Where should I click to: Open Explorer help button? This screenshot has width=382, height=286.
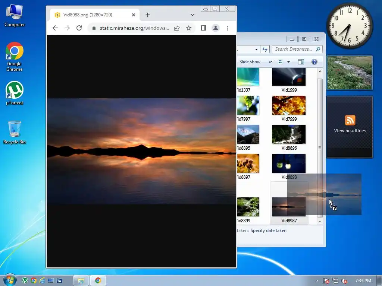(314, 62)
